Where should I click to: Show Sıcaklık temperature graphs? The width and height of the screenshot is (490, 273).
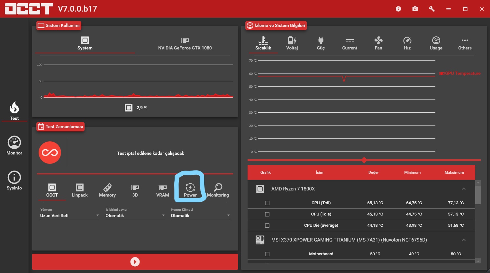click(x=263, y=43)
